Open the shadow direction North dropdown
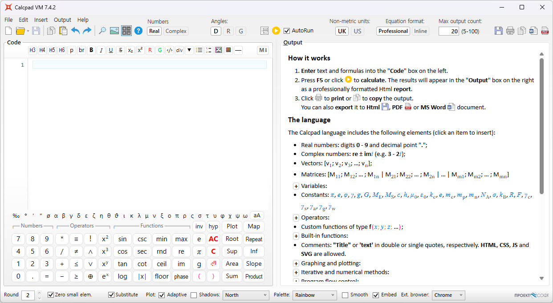Image resolution: width=553 pixels, height=303 pixels. pos(246,295)
